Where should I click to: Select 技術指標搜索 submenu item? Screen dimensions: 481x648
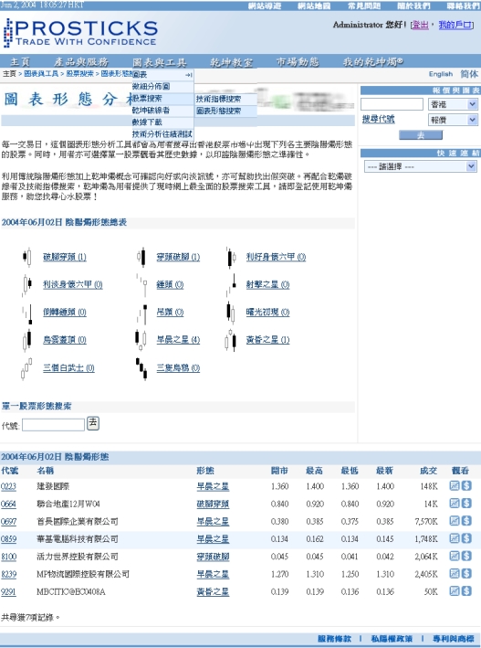click(x=218, y=99)
